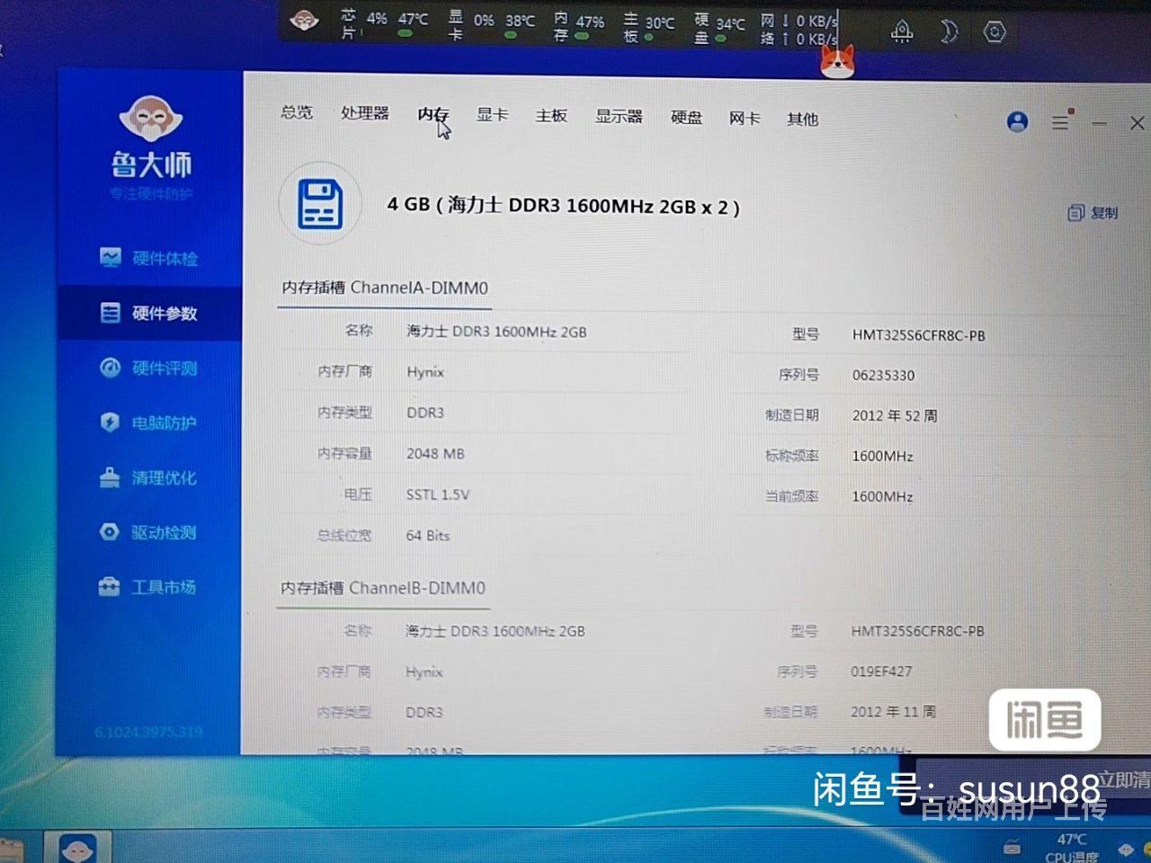Open the hexagon settings icon in floating bar

click(x=994, y=32)
